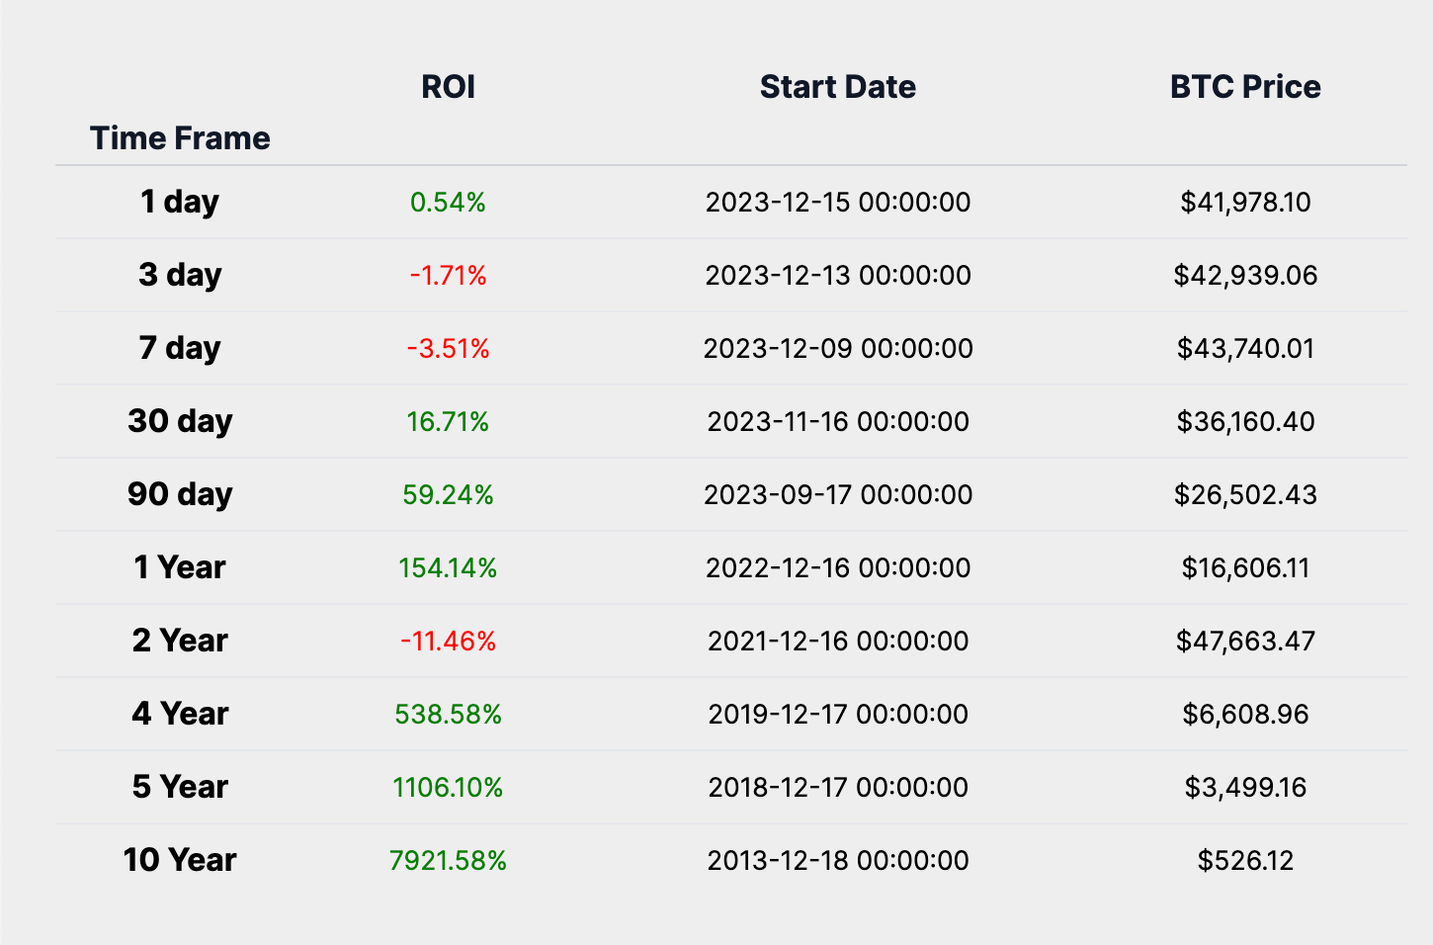The width and height of the screenshot is (1433, 945).
Task: Select the 30 day row label
Action: pyautogui.click(x=180, y=421)
